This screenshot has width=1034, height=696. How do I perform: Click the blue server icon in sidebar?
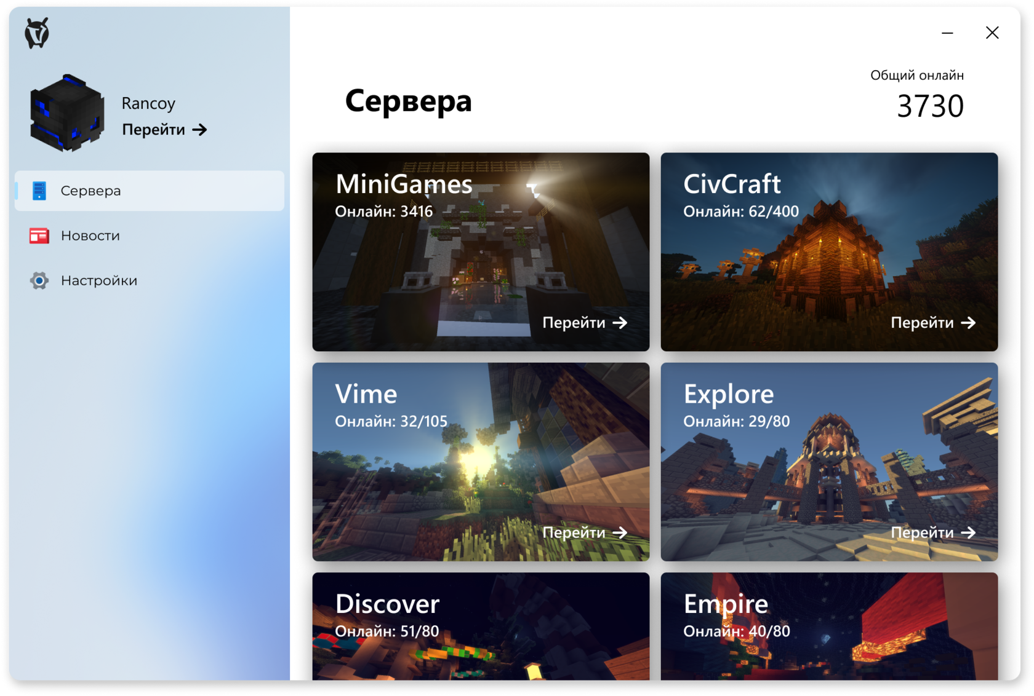coord(39,191)
